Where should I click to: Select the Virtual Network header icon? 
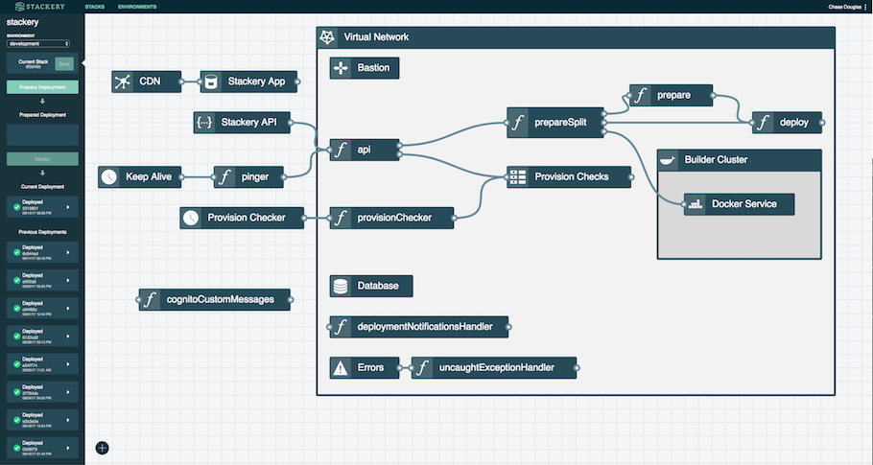pyautogui.click(x=327, y=37)
